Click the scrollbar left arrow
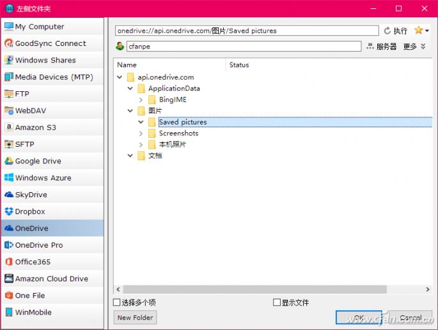 coord(118,289)
